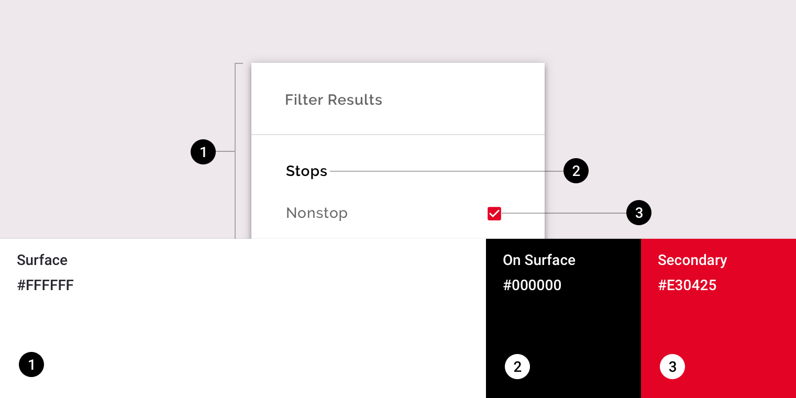Select the red Secondary color swatch
This screenshot has height=398, width=796.
[718, 318]
